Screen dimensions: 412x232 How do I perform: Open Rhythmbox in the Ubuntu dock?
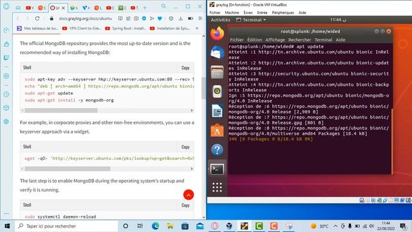click(217, 92)
